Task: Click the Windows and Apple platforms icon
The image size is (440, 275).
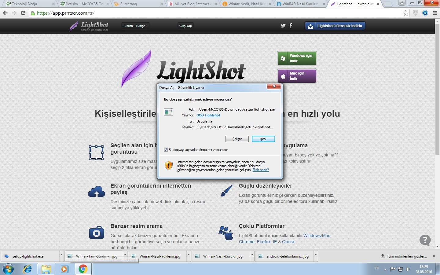Action: [226, 233]
